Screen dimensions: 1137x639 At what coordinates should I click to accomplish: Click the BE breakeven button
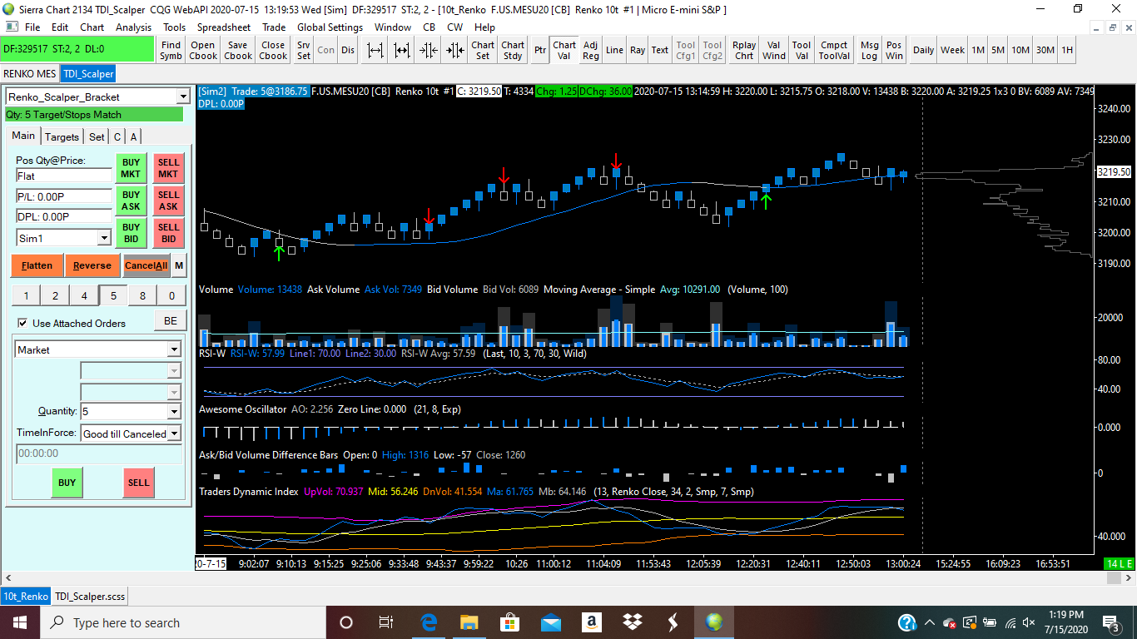coord(171,321)
